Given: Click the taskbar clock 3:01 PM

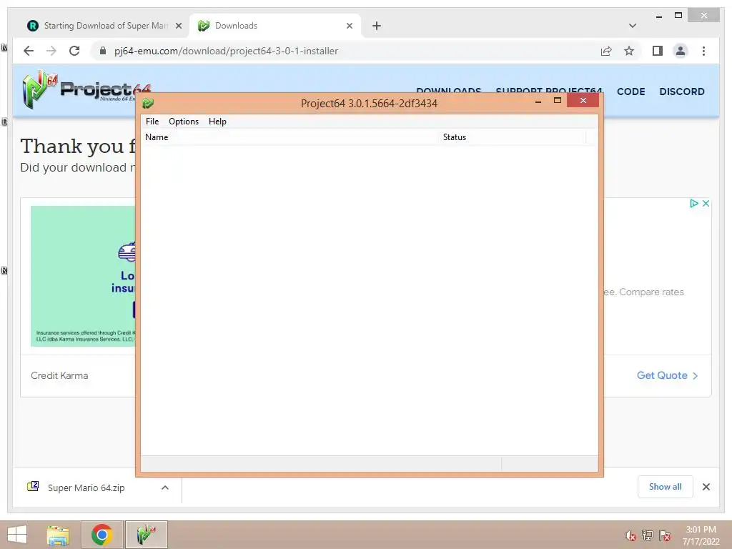Looking at the screenshot, I should point(701,535).
